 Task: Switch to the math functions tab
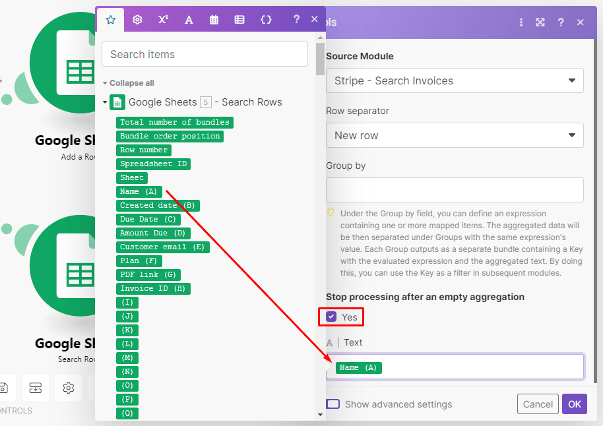point(163,20)
